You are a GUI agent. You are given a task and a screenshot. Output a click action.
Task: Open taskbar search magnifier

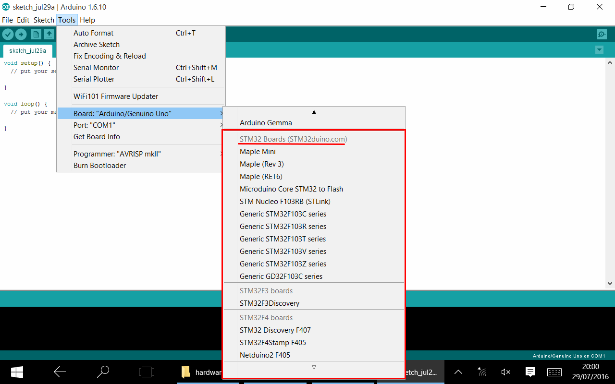pyautogui.click(x=103, y=372)
